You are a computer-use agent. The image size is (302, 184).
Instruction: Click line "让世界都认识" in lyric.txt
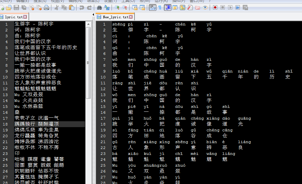click(30, 53)
